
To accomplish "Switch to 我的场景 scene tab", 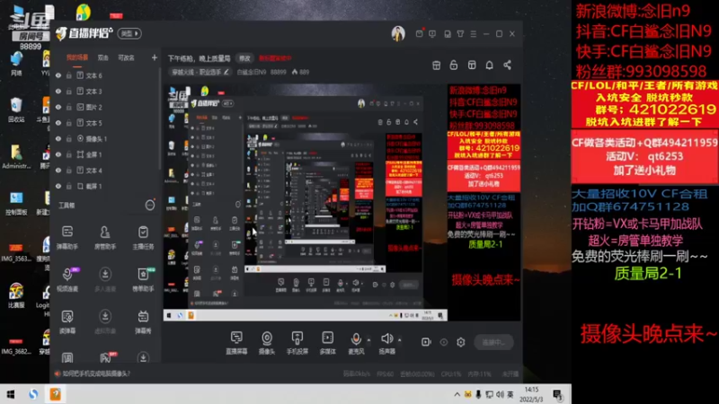I will (77, 57).
